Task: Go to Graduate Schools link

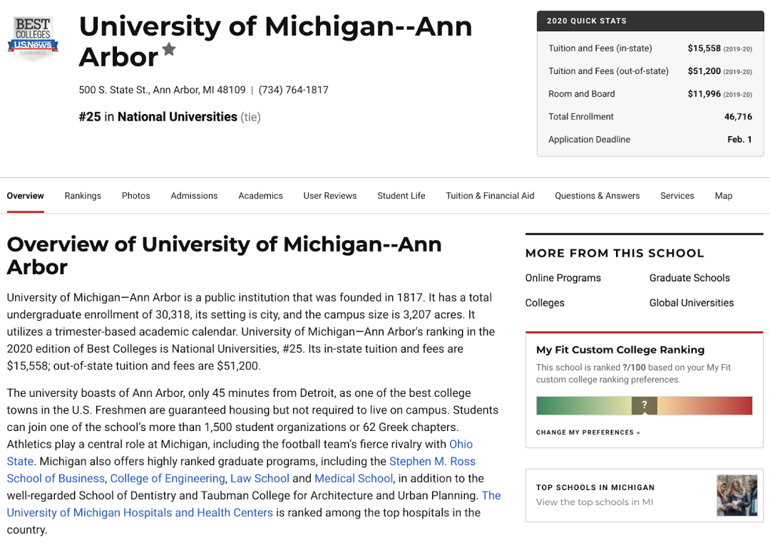Action: (689, 278)
